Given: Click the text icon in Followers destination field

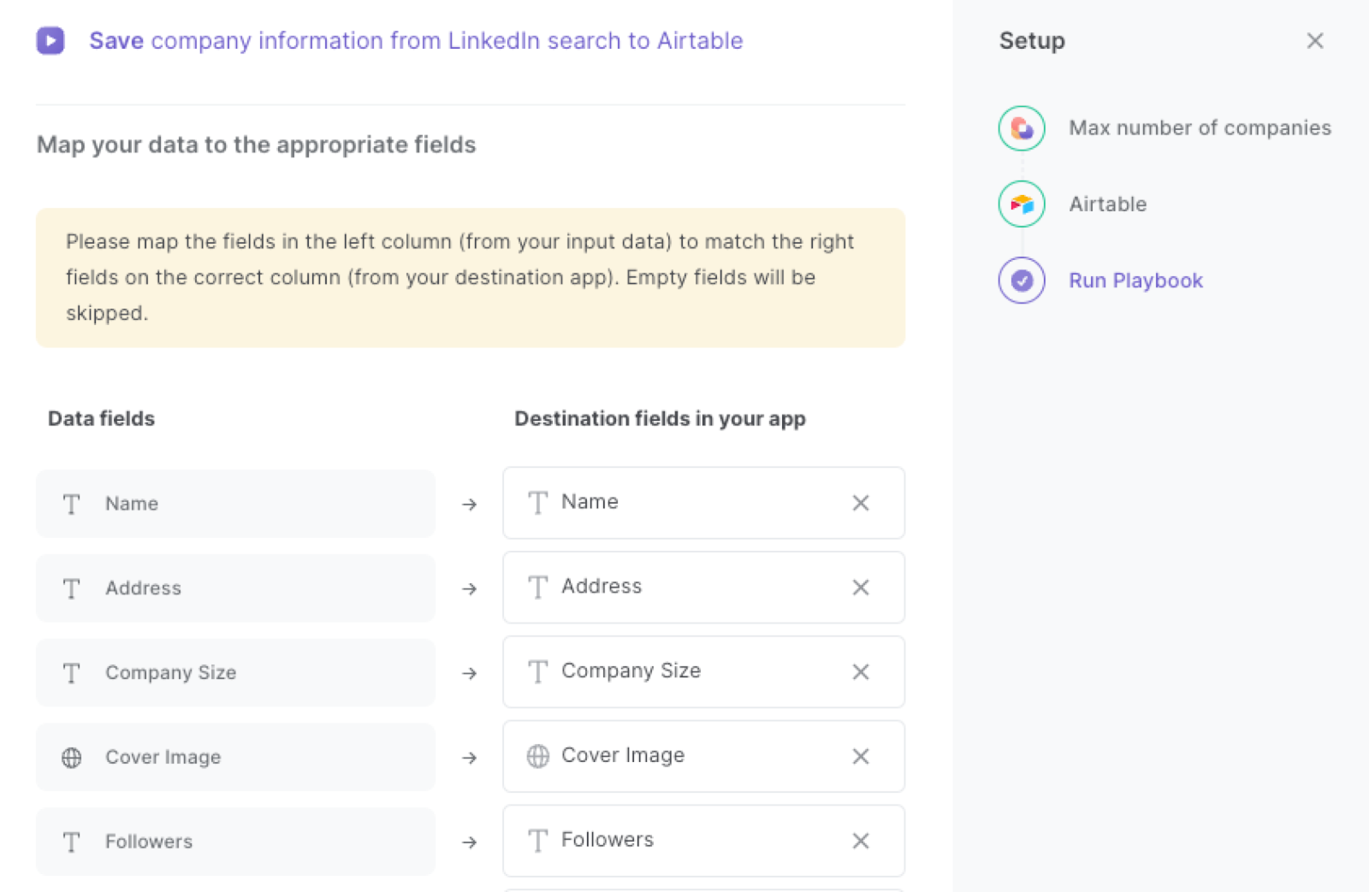Looking at the screenshot, I should (537, 841).
